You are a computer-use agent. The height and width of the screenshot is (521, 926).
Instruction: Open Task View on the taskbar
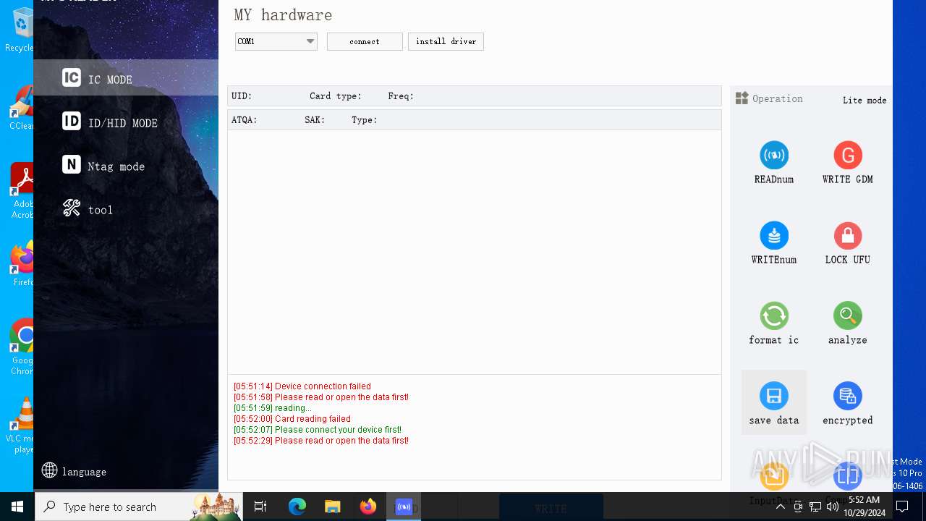pos(261,507)
